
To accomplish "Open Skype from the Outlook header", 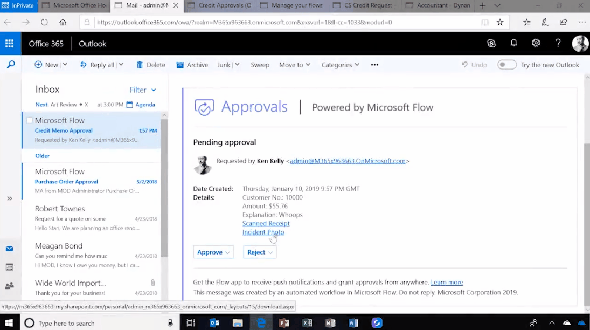I will tap(491, 43).
